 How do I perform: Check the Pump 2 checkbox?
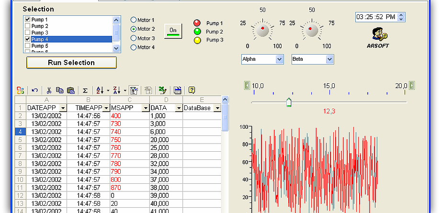tap(28, 26)
